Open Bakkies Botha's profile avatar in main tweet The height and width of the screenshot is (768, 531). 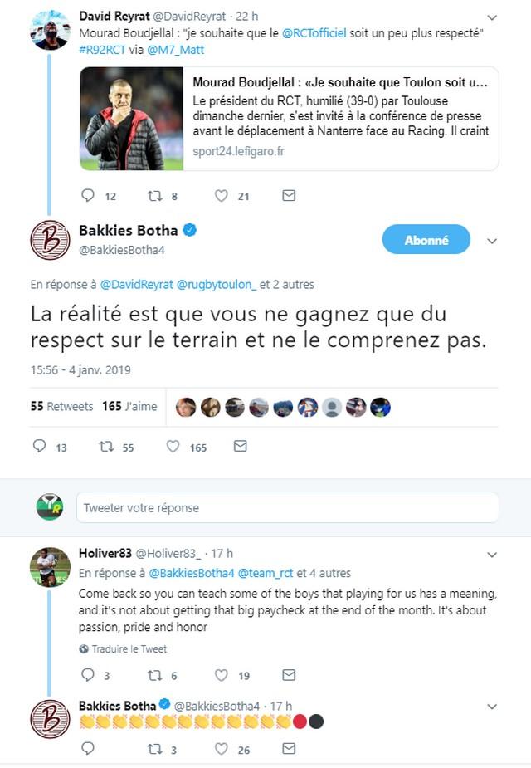coord(51,240)
